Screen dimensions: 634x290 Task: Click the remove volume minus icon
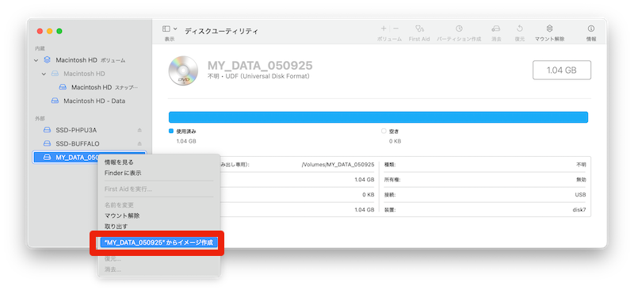coord(395,29)
